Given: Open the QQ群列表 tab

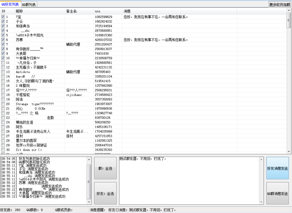Looking at the screenshot, I should point(29,4).
